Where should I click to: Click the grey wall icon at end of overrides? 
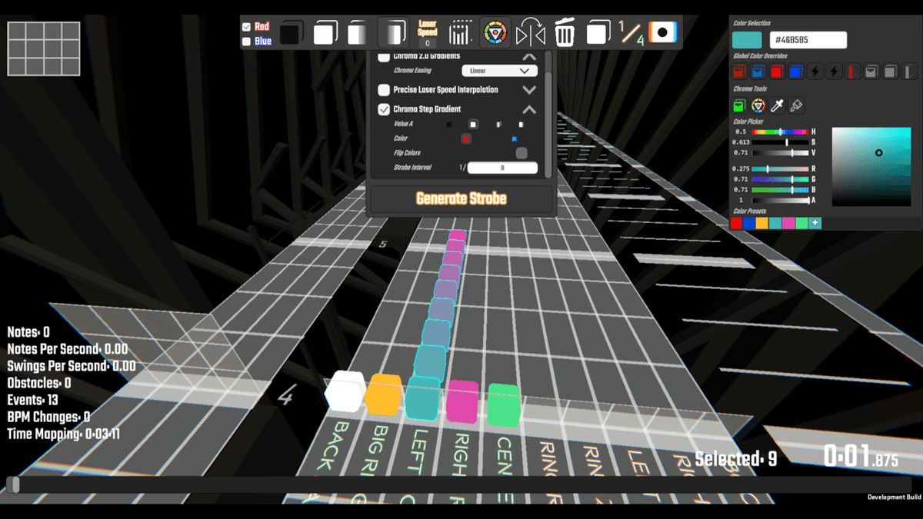coord(910,72)
